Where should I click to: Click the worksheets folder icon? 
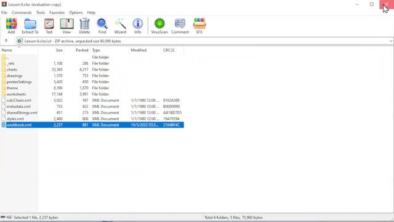[4, 94]
